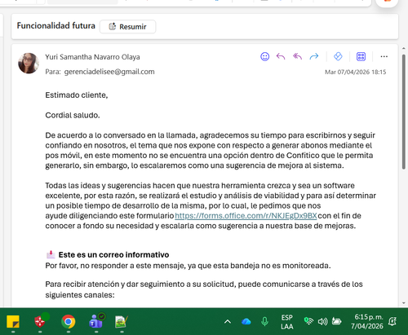Open the image editor taskbar icon

click(x=122, y=322)
